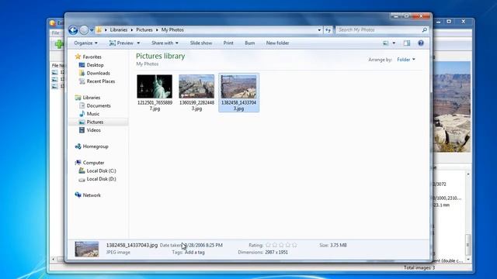The image size is (497, 279).
Task: Open the Documents library
Action: coord(99,105)
